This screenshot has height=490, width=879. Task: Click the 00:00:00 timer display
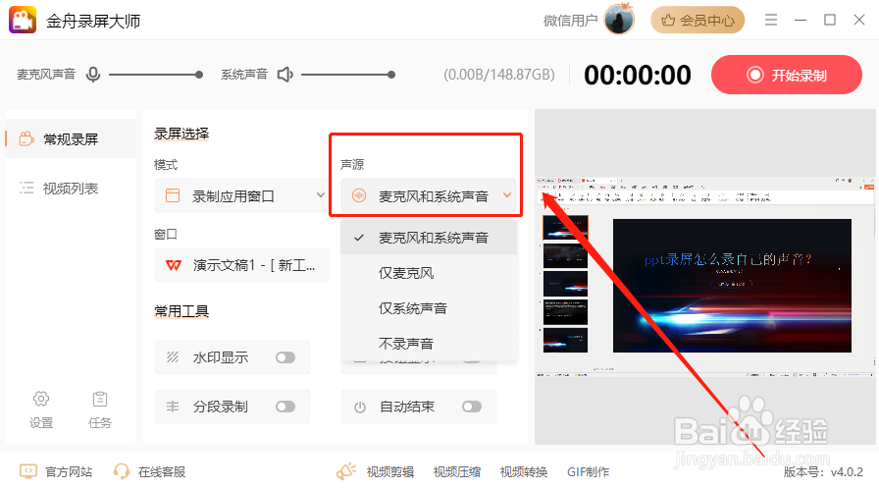pos(638,75)
